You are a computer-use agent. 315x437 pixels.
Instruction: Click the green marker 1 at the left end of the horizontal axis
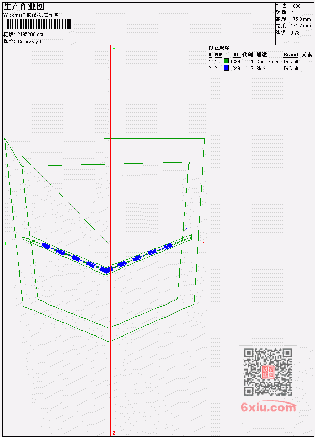[5, 244]
